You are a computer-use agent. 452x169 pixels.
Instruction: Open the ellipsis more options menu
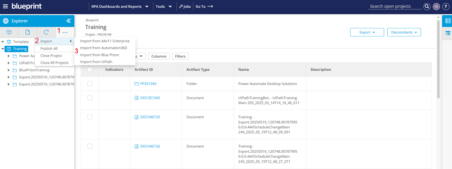pos(65,32)
